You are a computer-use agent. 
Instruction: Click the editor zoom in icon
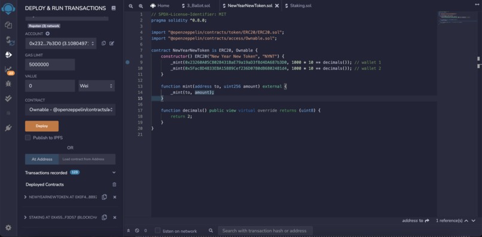[141, 6]
